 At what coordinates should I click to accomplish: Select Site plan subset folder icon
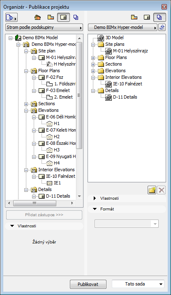pyautogui.click(x=34, y=51)
